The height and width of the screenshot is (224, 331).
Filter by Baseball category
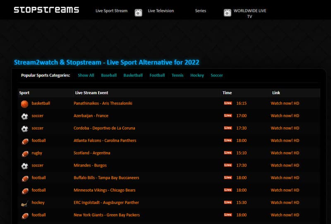[x=109, y=75]
